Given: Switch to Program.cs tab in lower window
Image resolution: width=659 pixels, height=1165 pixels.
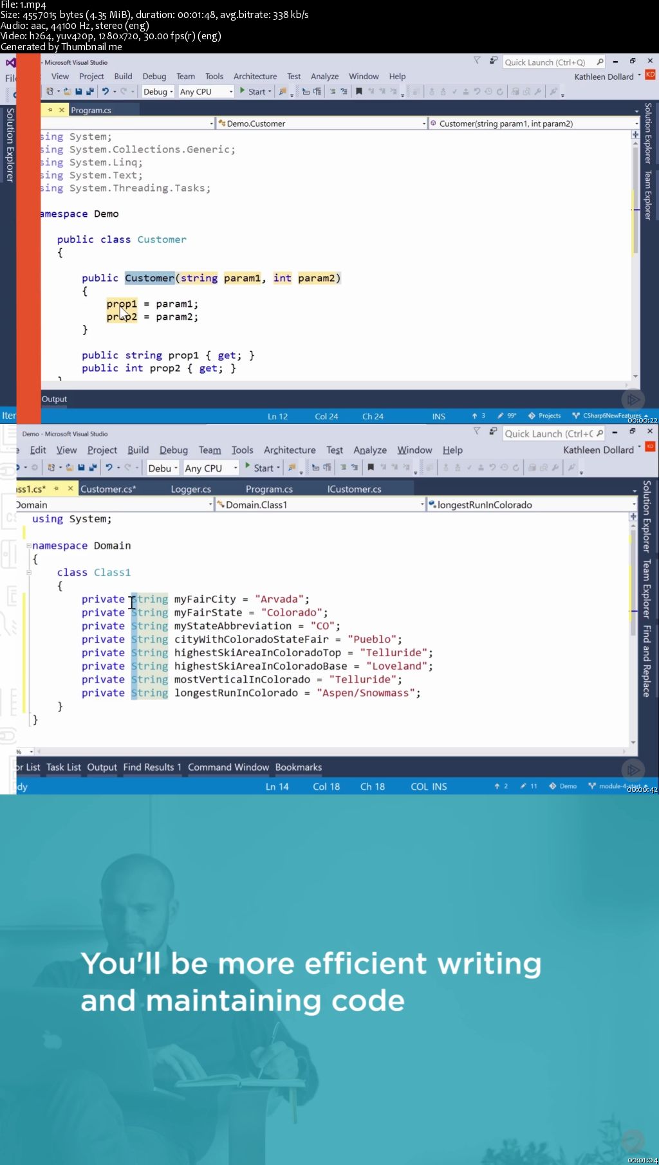Looking at the screenshot, I should (269, 489).
